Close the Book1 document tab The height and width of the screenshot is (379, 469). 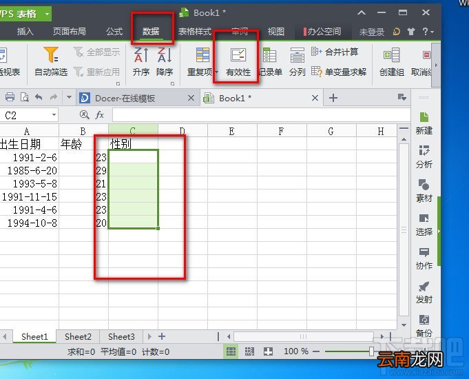(315, 98)
